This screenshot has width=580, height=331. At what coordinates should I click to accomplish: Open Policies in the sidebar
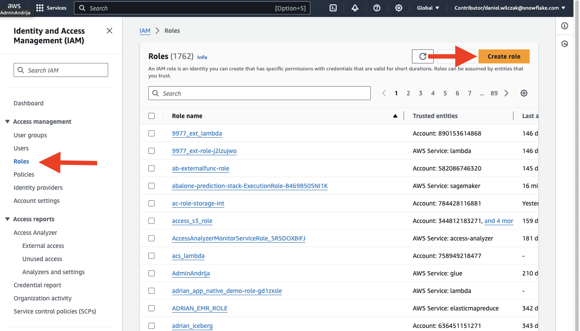(x=24, y=174)
